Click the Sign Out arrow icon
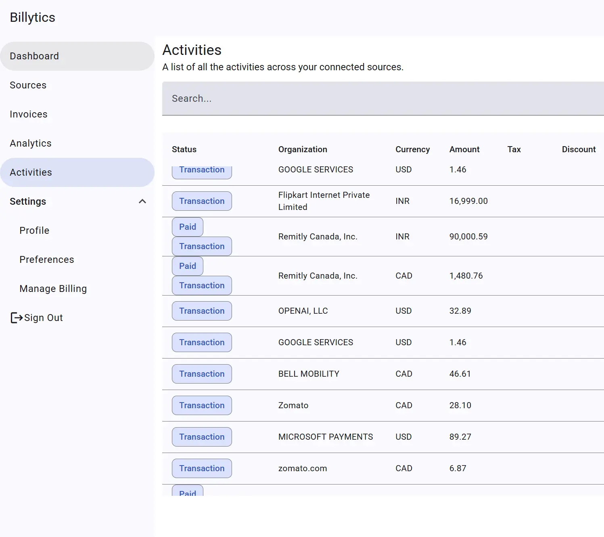 click(x=17, y=318)
